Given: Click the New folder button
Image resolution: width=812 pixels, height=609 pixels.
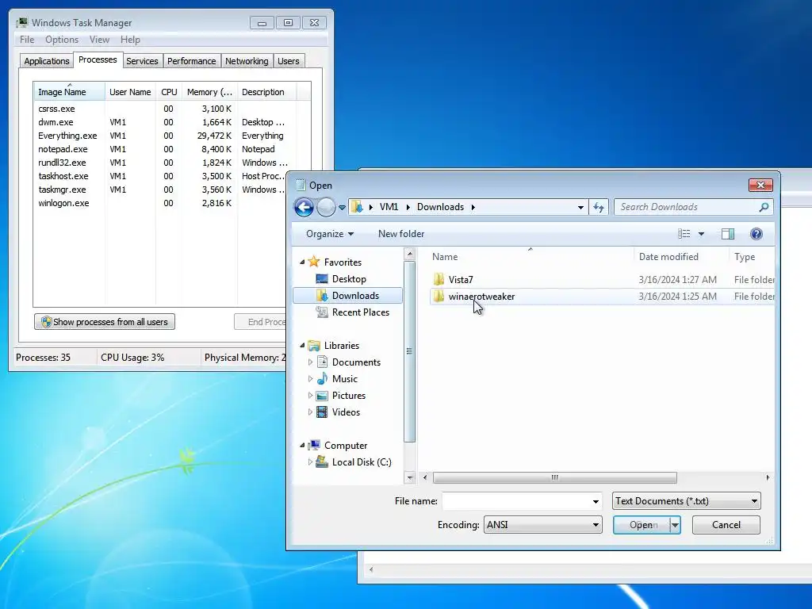Looking at the screenshot, I should 400,234.
